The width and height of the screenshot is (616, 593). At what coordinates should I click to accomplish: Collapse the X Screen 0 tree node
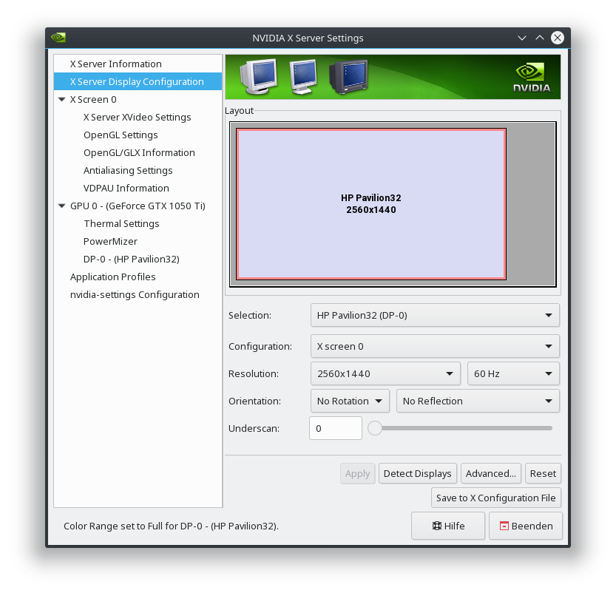click(61, 99)
